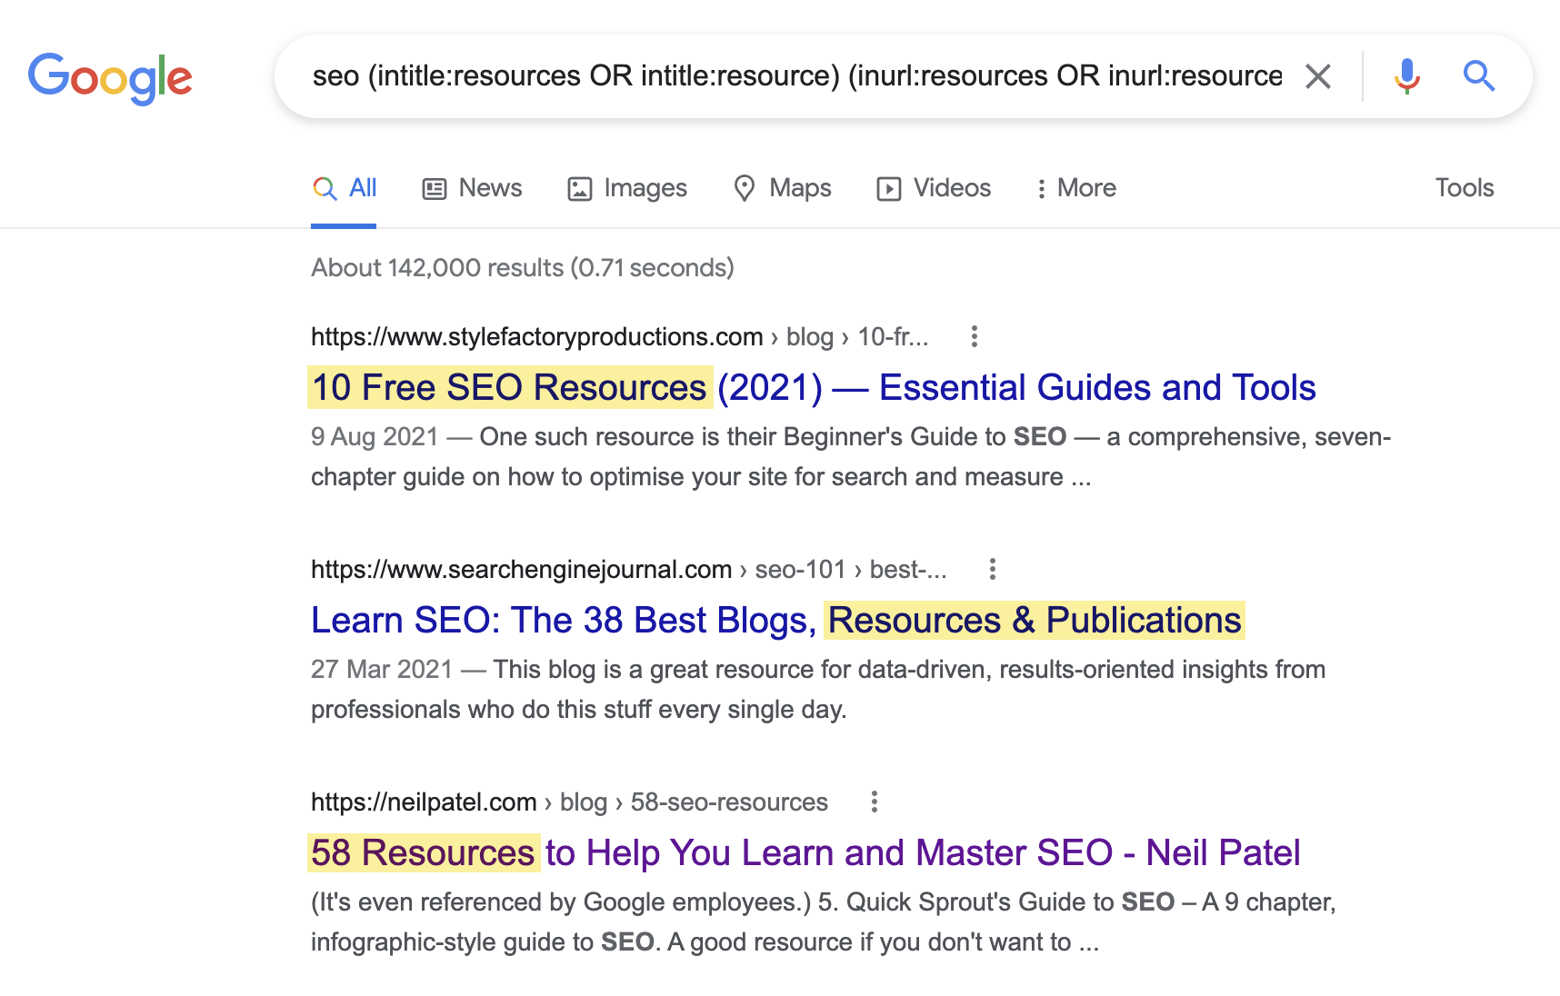This screenshot has width=1560, height=996.
Task: Open the Tools panel
Action: [x=1464, y=188]
